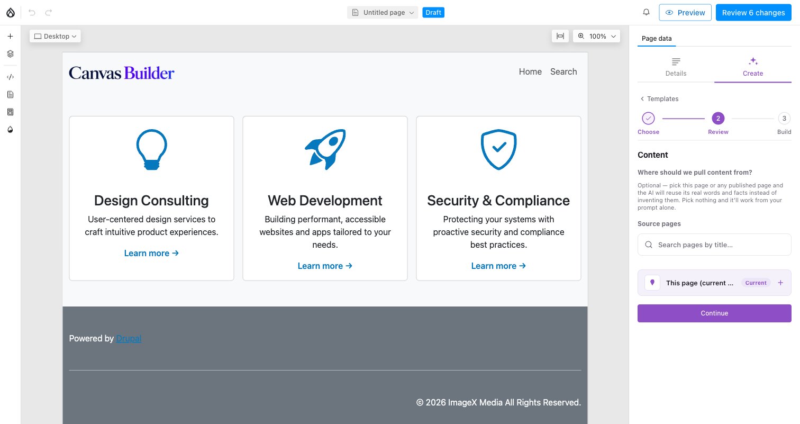This screenshot has width=800, height=424.
Task: Redo the last change
Action: tap(49, 13)
